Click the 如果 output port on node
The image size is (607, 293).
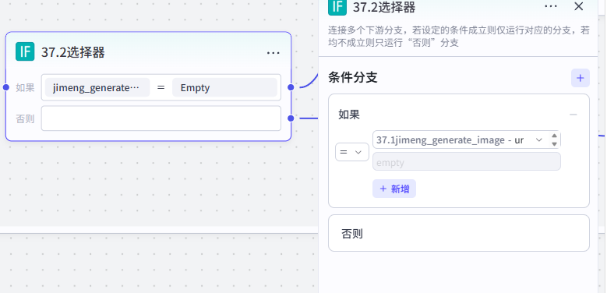click(291, 87)
